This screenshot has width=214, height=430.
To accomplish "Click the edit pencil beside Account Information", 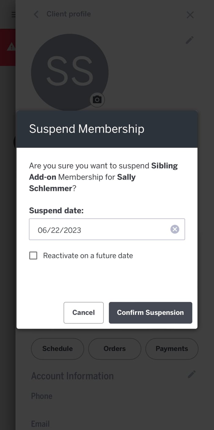I will (x=192, y=374).
